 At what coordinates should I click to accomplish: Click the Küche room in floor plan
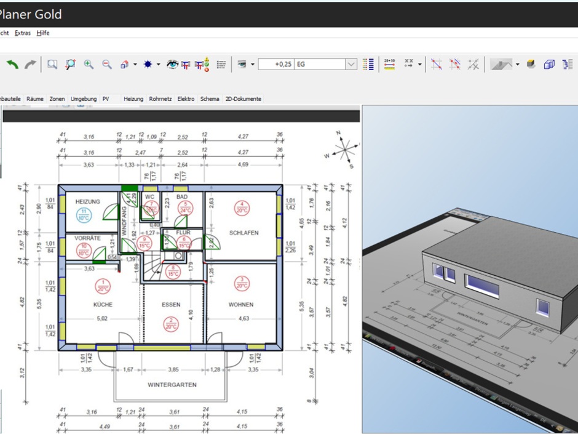(103, 304)
